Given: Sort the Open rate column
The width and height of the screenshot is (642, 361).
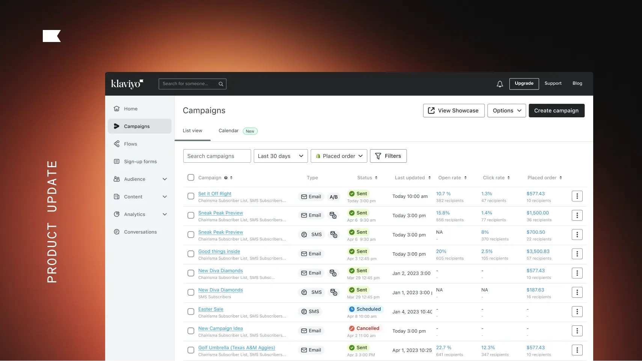Looking at the screenshot, I should pos(465,178).
